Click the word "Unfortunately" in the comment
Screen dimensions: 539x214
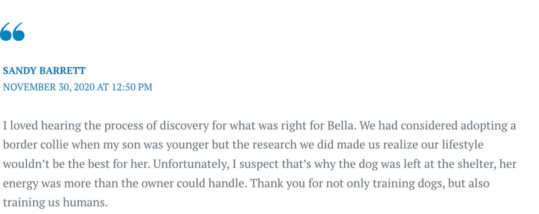click(190, 164)
